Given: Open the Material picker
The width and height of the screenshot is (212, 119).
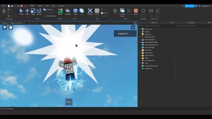Looking at the screenshot, I should 90,12.
